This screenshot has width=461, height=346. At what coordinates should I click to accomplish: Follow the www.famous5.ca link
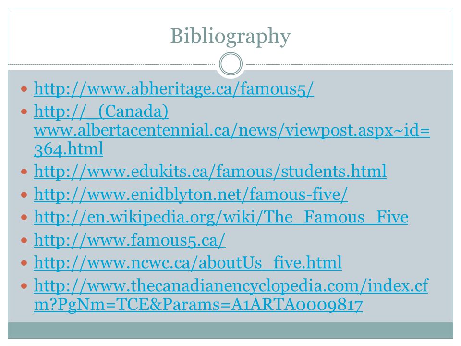tap(129, 240)
